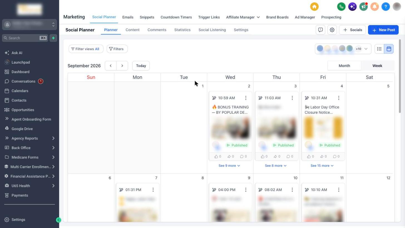Open the Filter views All dropdown
This screenshot has height=228, width=405.
point(86,49)
